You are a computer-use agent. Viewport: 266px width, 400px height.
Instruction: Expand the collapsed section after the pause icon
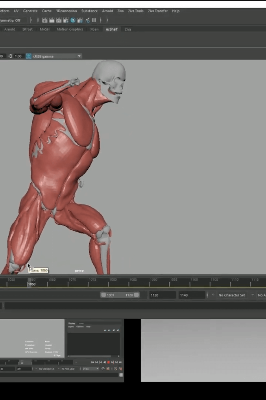[x=100, y=20]
